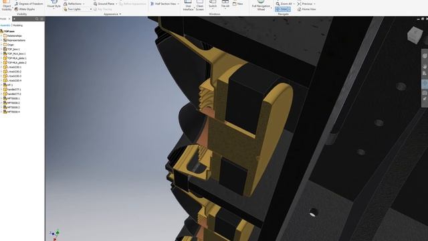Select TOP-MLA_plate:2 component

(x=15, y=62)
